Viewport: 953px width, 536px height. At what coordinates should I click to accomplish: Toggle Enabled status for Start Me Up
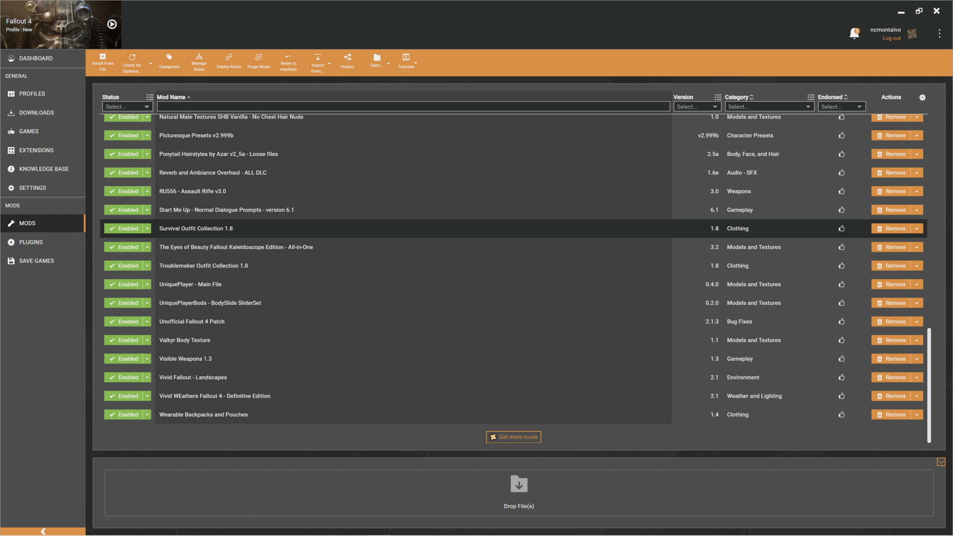(x=124, y=210)
